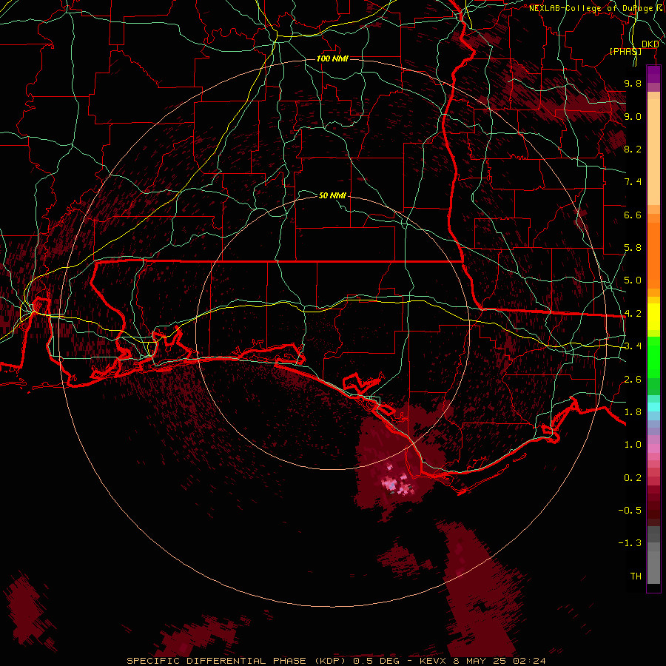
Task: Click the 0.2 value on color scale
Action: pos(633,478)
